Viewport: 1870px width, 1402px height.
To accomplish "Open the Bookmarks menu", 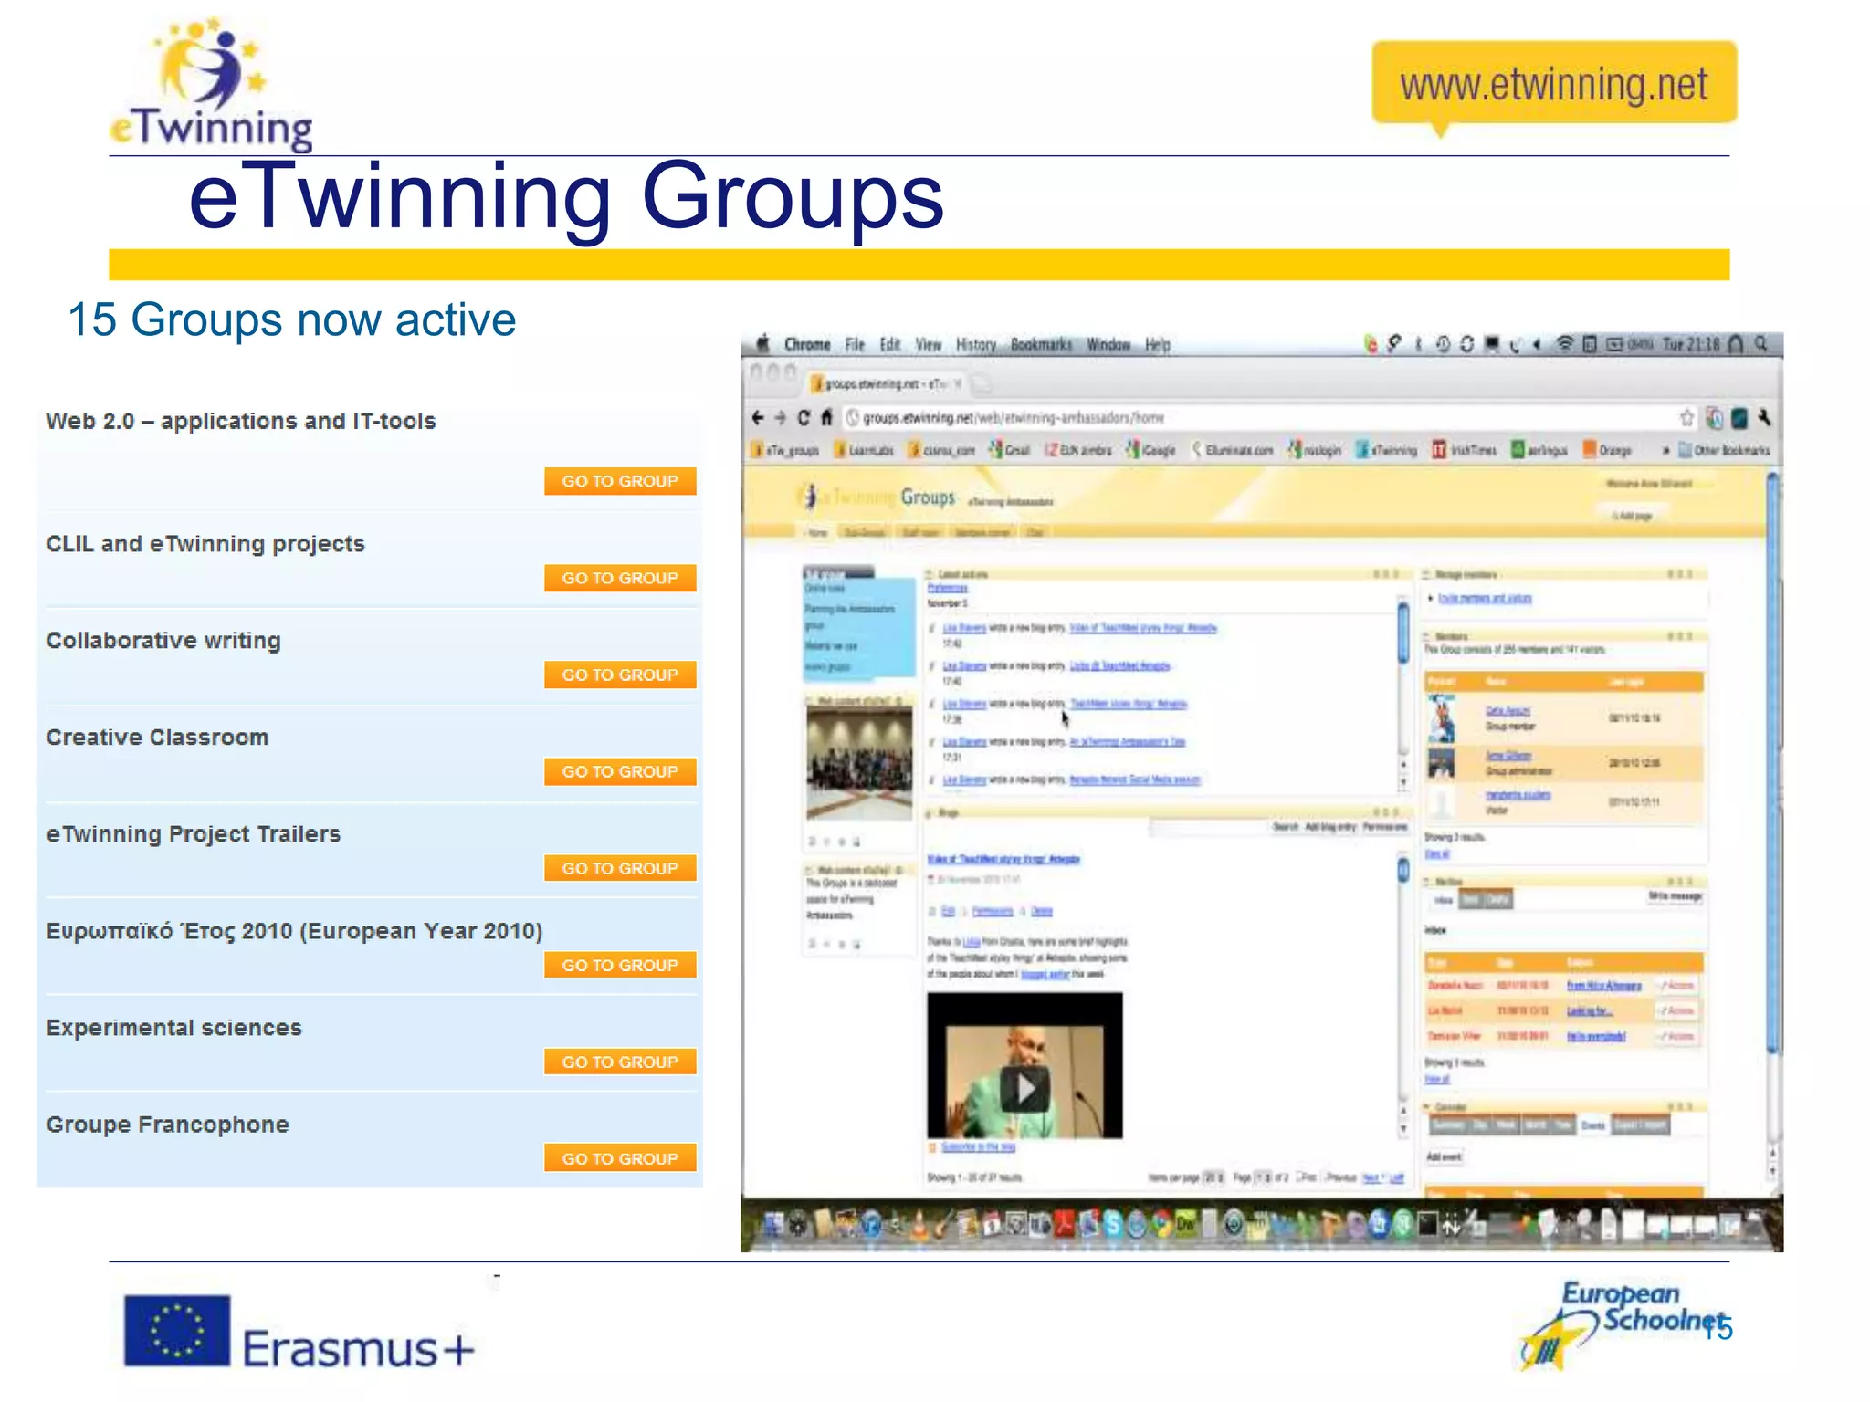I will point(1042,344).
